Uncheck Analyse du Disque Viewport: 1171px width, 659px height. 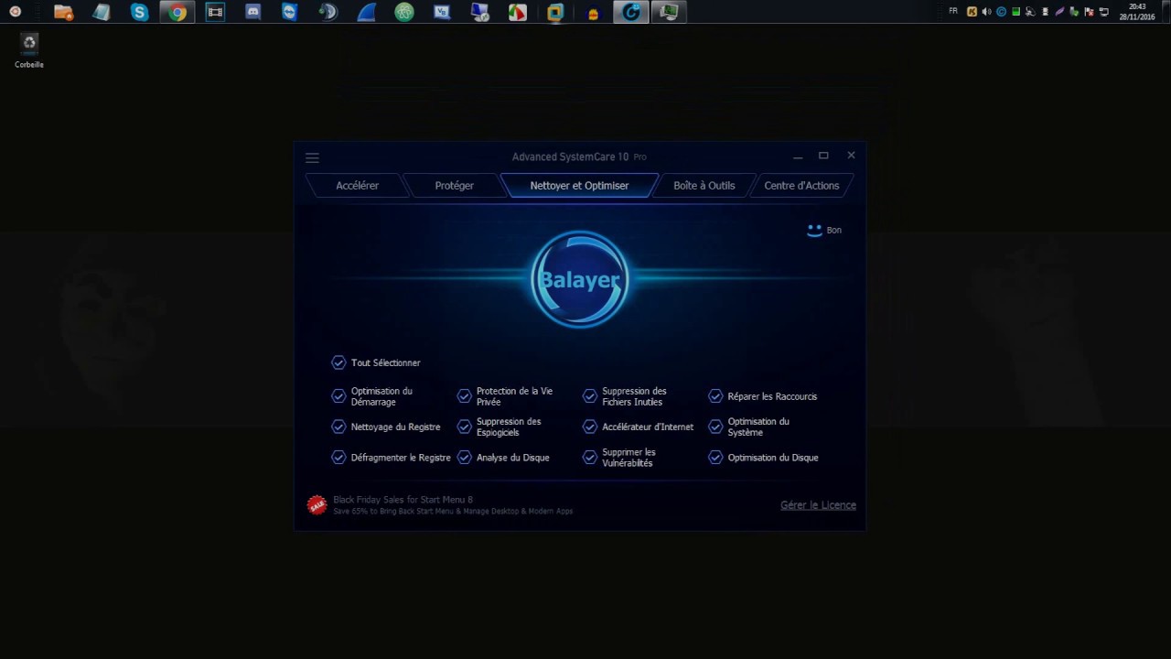pos(464,457)
